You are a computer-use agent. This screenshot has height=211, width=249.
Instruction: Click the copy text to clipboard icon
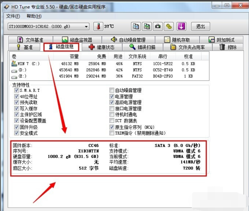point(136,27)
